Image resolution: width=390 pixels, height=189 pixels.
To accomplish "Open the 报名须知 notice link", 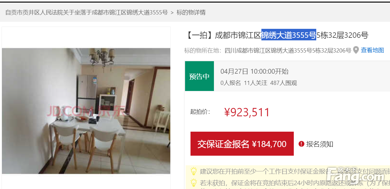I will 320,144.
